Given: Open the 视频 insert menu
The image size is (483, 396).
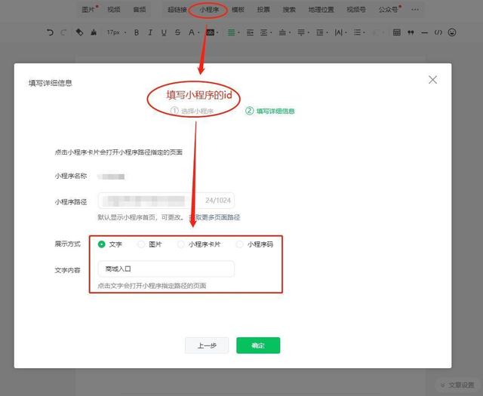Looking at the screenshot, I should [x=114, y=10].
